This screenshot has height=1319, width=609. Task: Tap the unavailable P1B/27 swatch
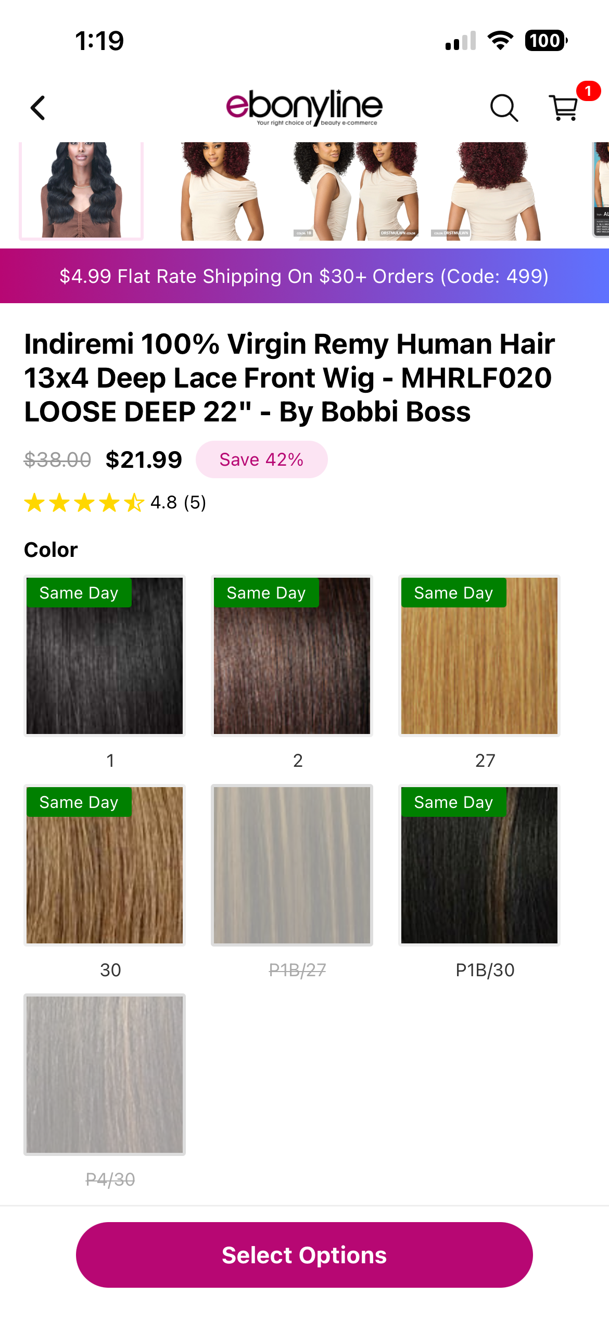[x=292, y=865]
